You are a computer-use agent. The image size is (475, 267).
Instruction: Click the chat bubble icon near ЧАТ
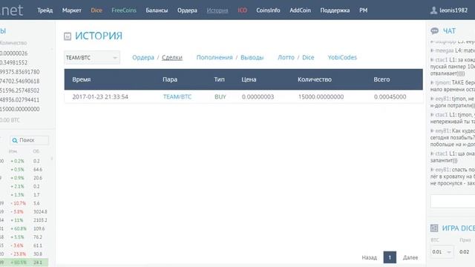coord(435,31)
